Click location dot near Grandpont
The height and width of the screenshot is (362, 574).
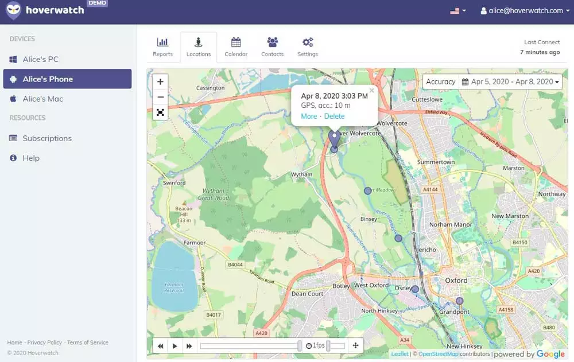click(x=459, y=301)
